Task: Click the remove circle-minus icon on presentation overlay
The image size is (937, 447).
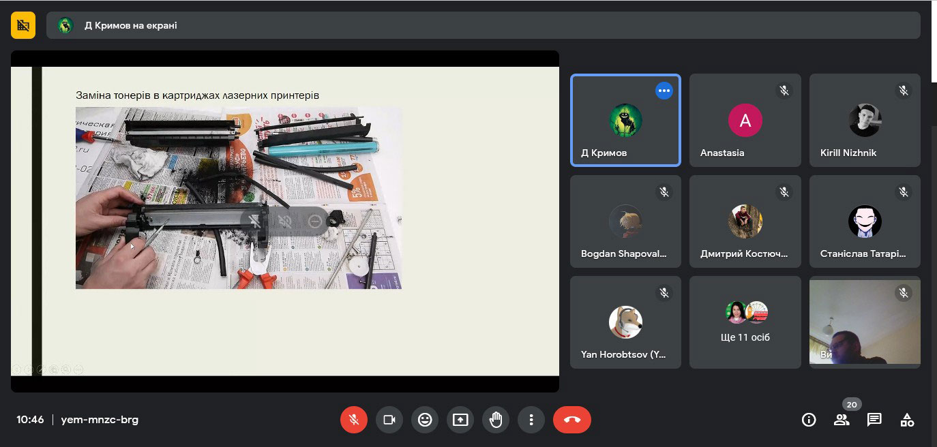Action: pyautogui.click(x=314, y=221)
